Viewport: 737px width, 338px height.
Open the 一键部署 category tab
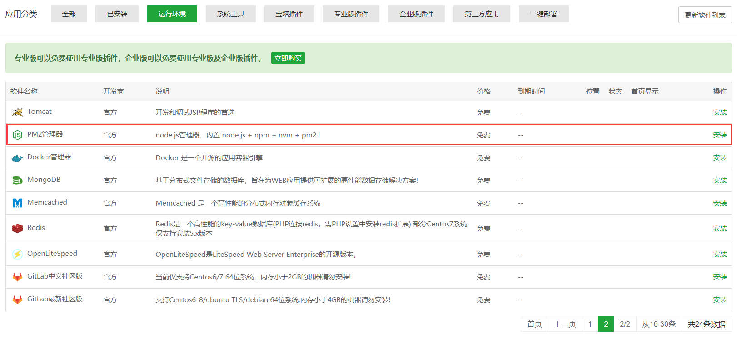pyautogui.click(x=543, y=14)
